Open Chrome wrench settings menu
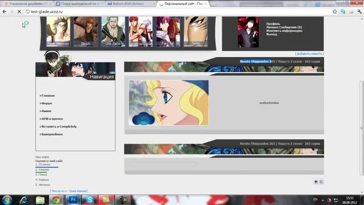Screen dimensions: 364x205 tap(359, 11)
